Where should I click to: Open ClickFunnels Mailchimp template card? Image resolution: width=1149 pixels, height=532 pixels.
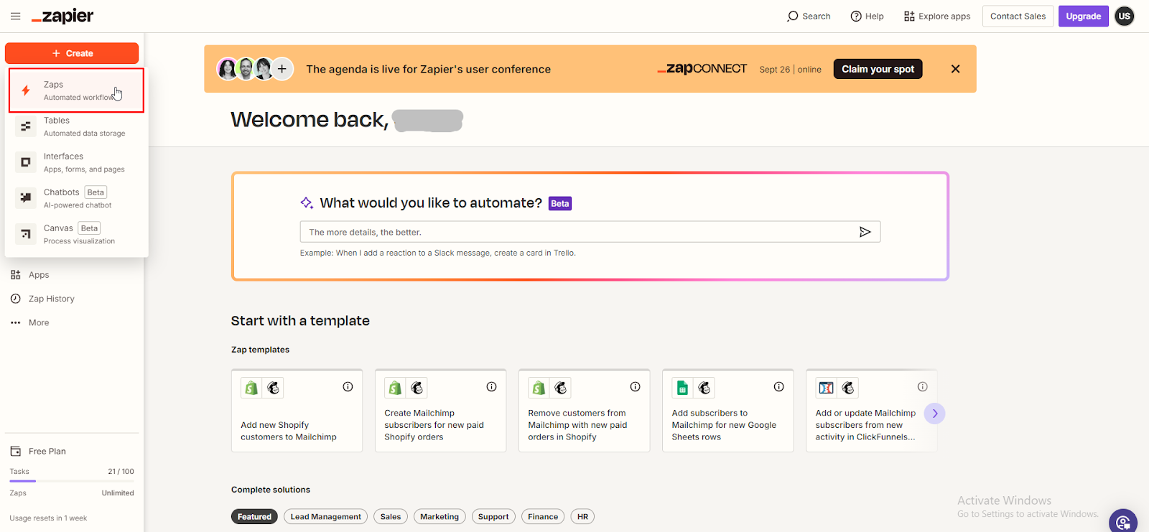[871, 411]
